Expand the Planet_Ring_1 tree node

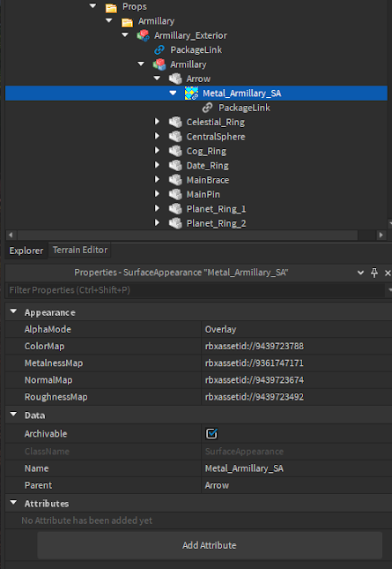pyautogui.click(x=157, y=208)
